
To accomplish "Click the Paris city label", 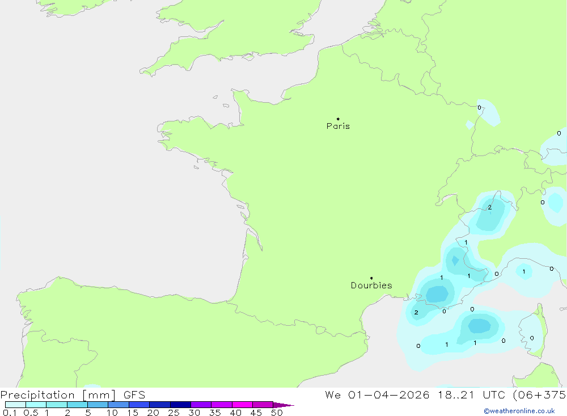I will [338, 126].
